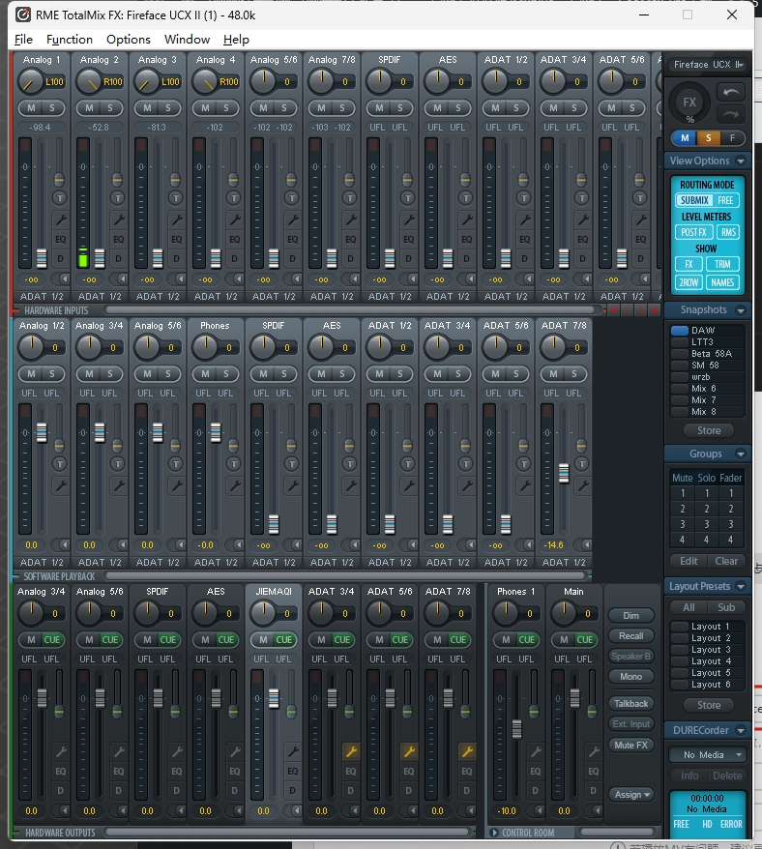Click the RME logo in title bar
The height and width of the screenshot is (849, 762).
(x=23, y=15)
